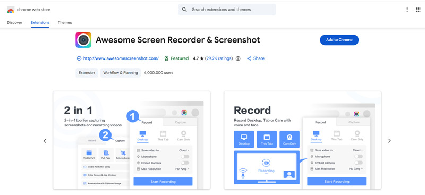The height and width of the screenshot is (195, 425).
Task: Click the 4.7 star rating text
Action: (198, 58)
